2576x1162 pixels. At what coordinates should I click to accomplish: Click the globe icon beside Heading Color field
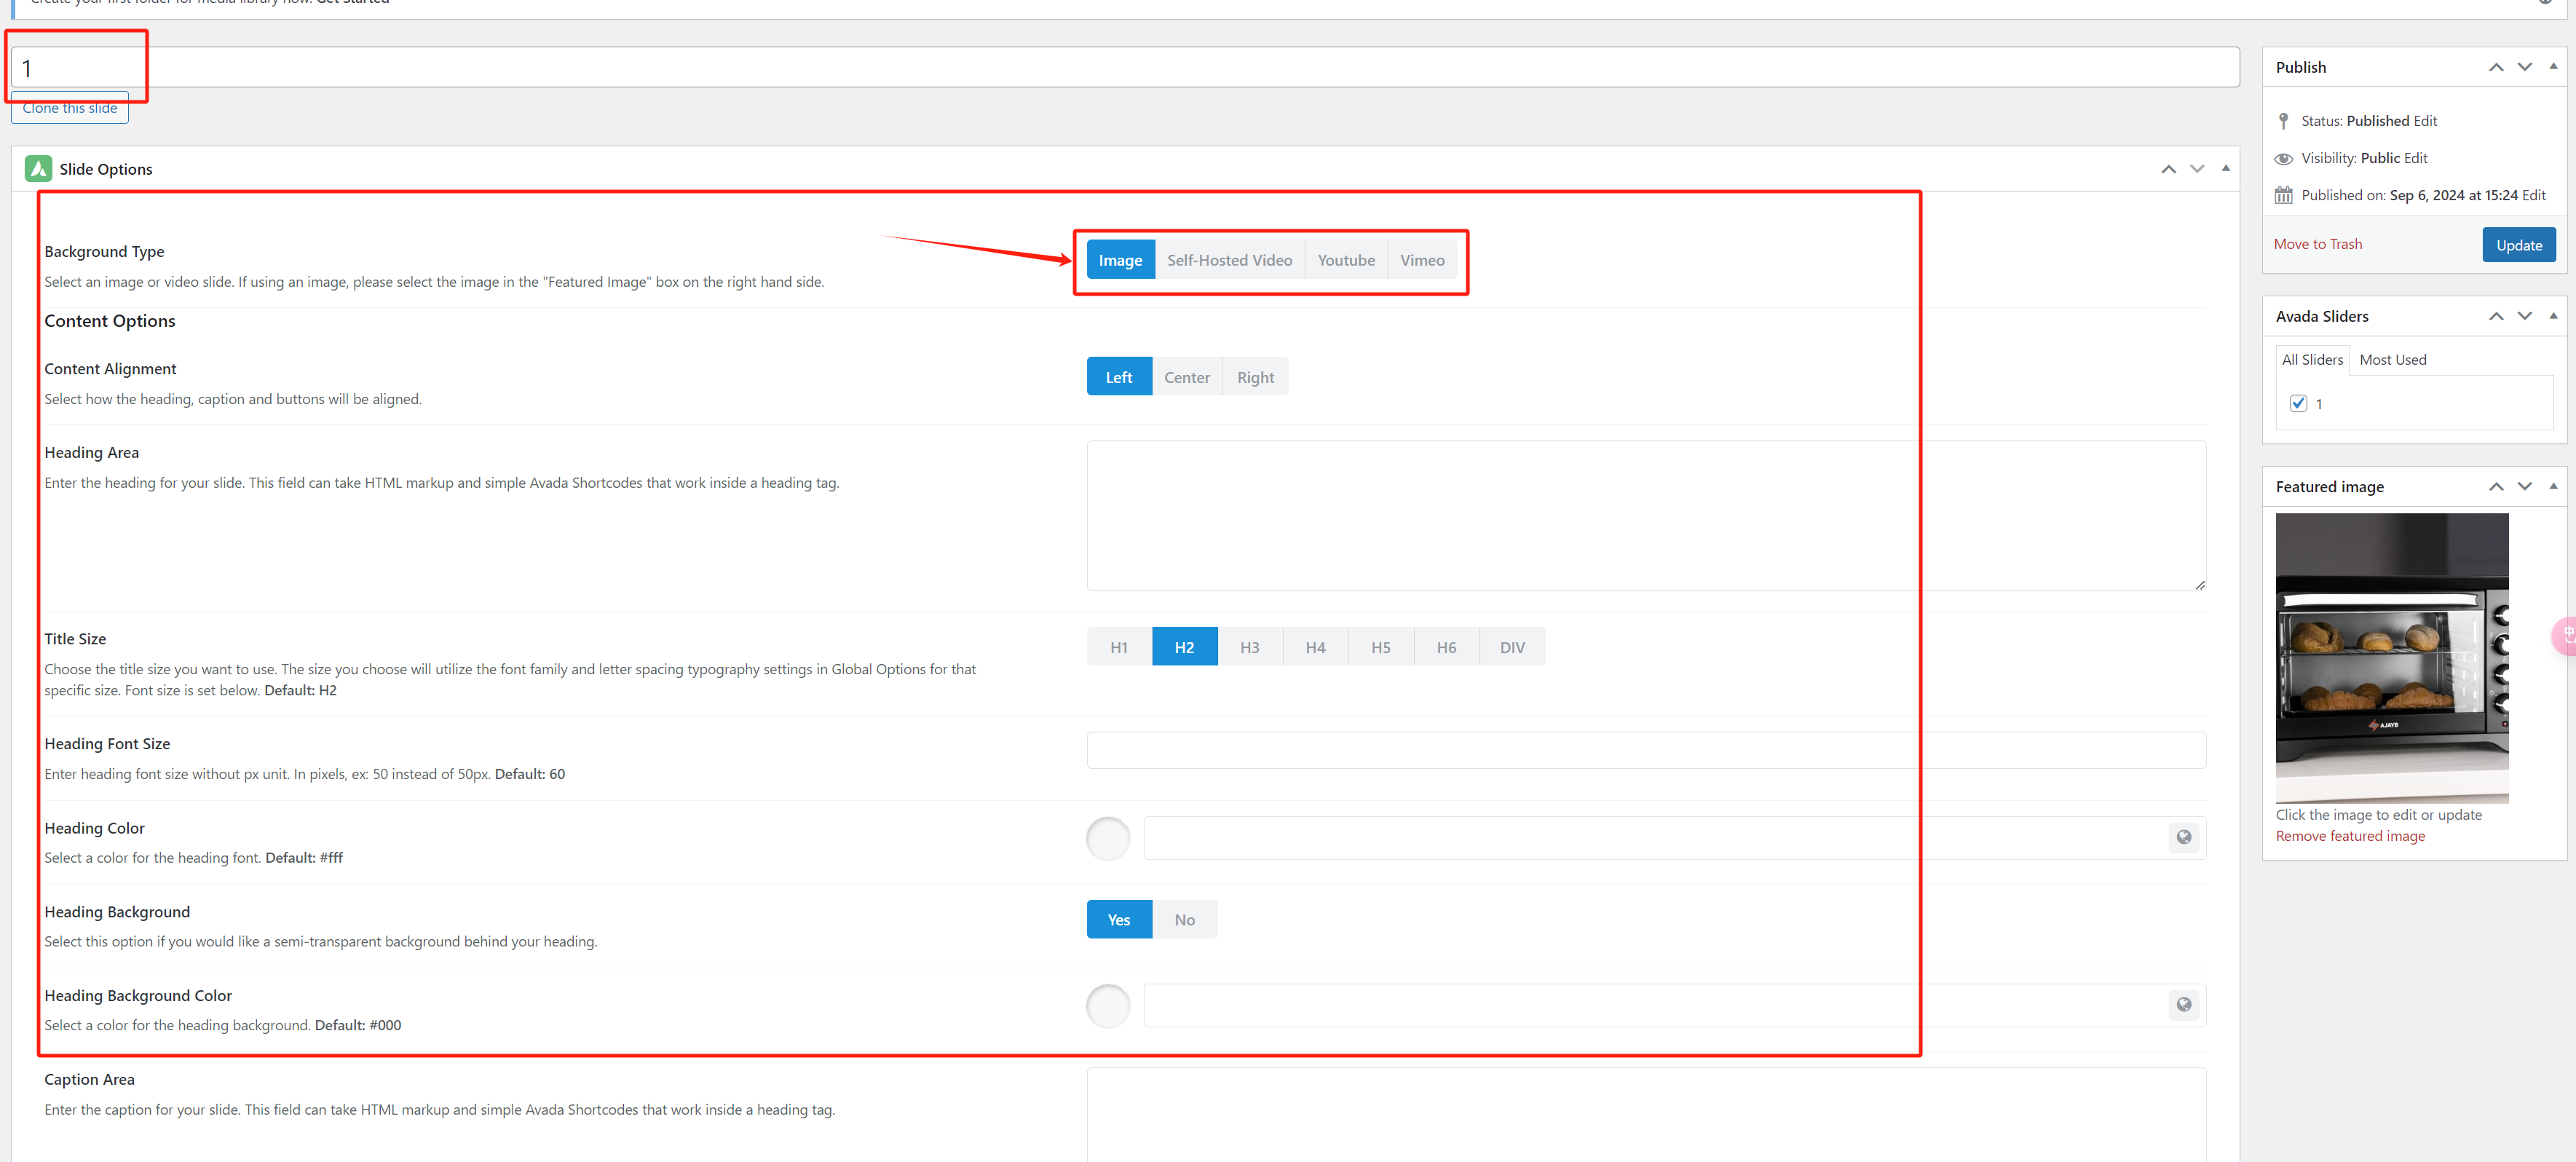click(2183, 837)
